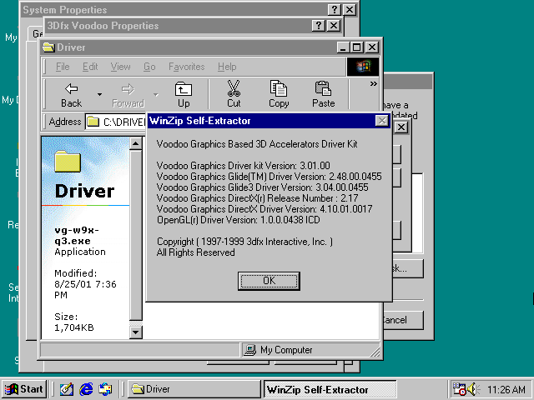Click the size 1,704KB text
Screen dimensions: 534x400
click(x=74, y=327)
